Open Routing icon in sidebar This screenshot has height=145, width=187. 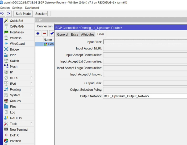point(6,89)
